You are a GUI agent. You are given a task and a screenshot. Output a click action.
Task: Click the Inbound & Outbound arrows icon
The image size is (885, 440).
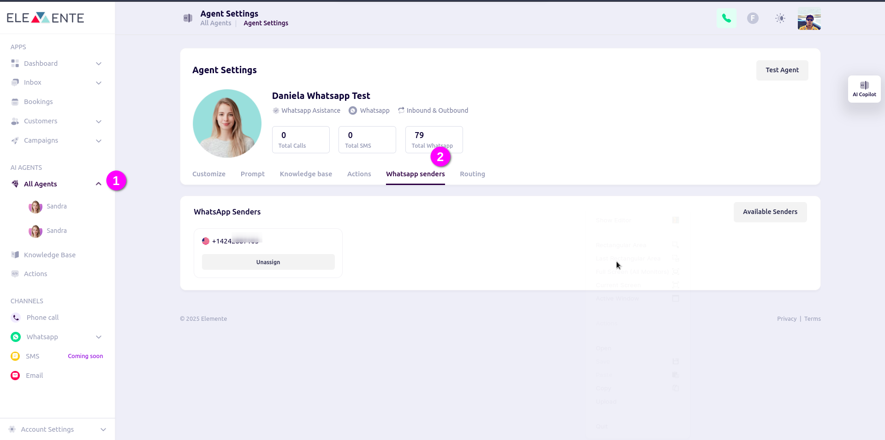(x=401, y=110)
